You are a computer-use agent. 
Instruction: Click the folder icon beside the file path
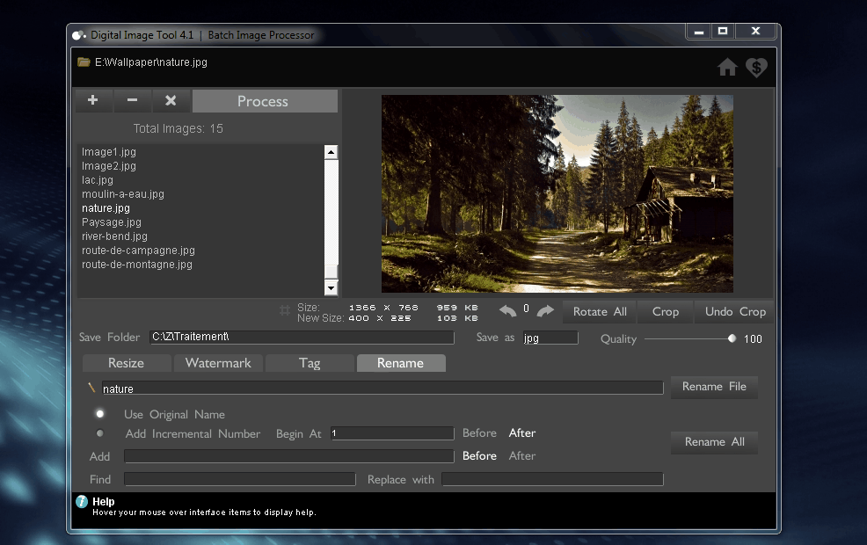(84, 62)
